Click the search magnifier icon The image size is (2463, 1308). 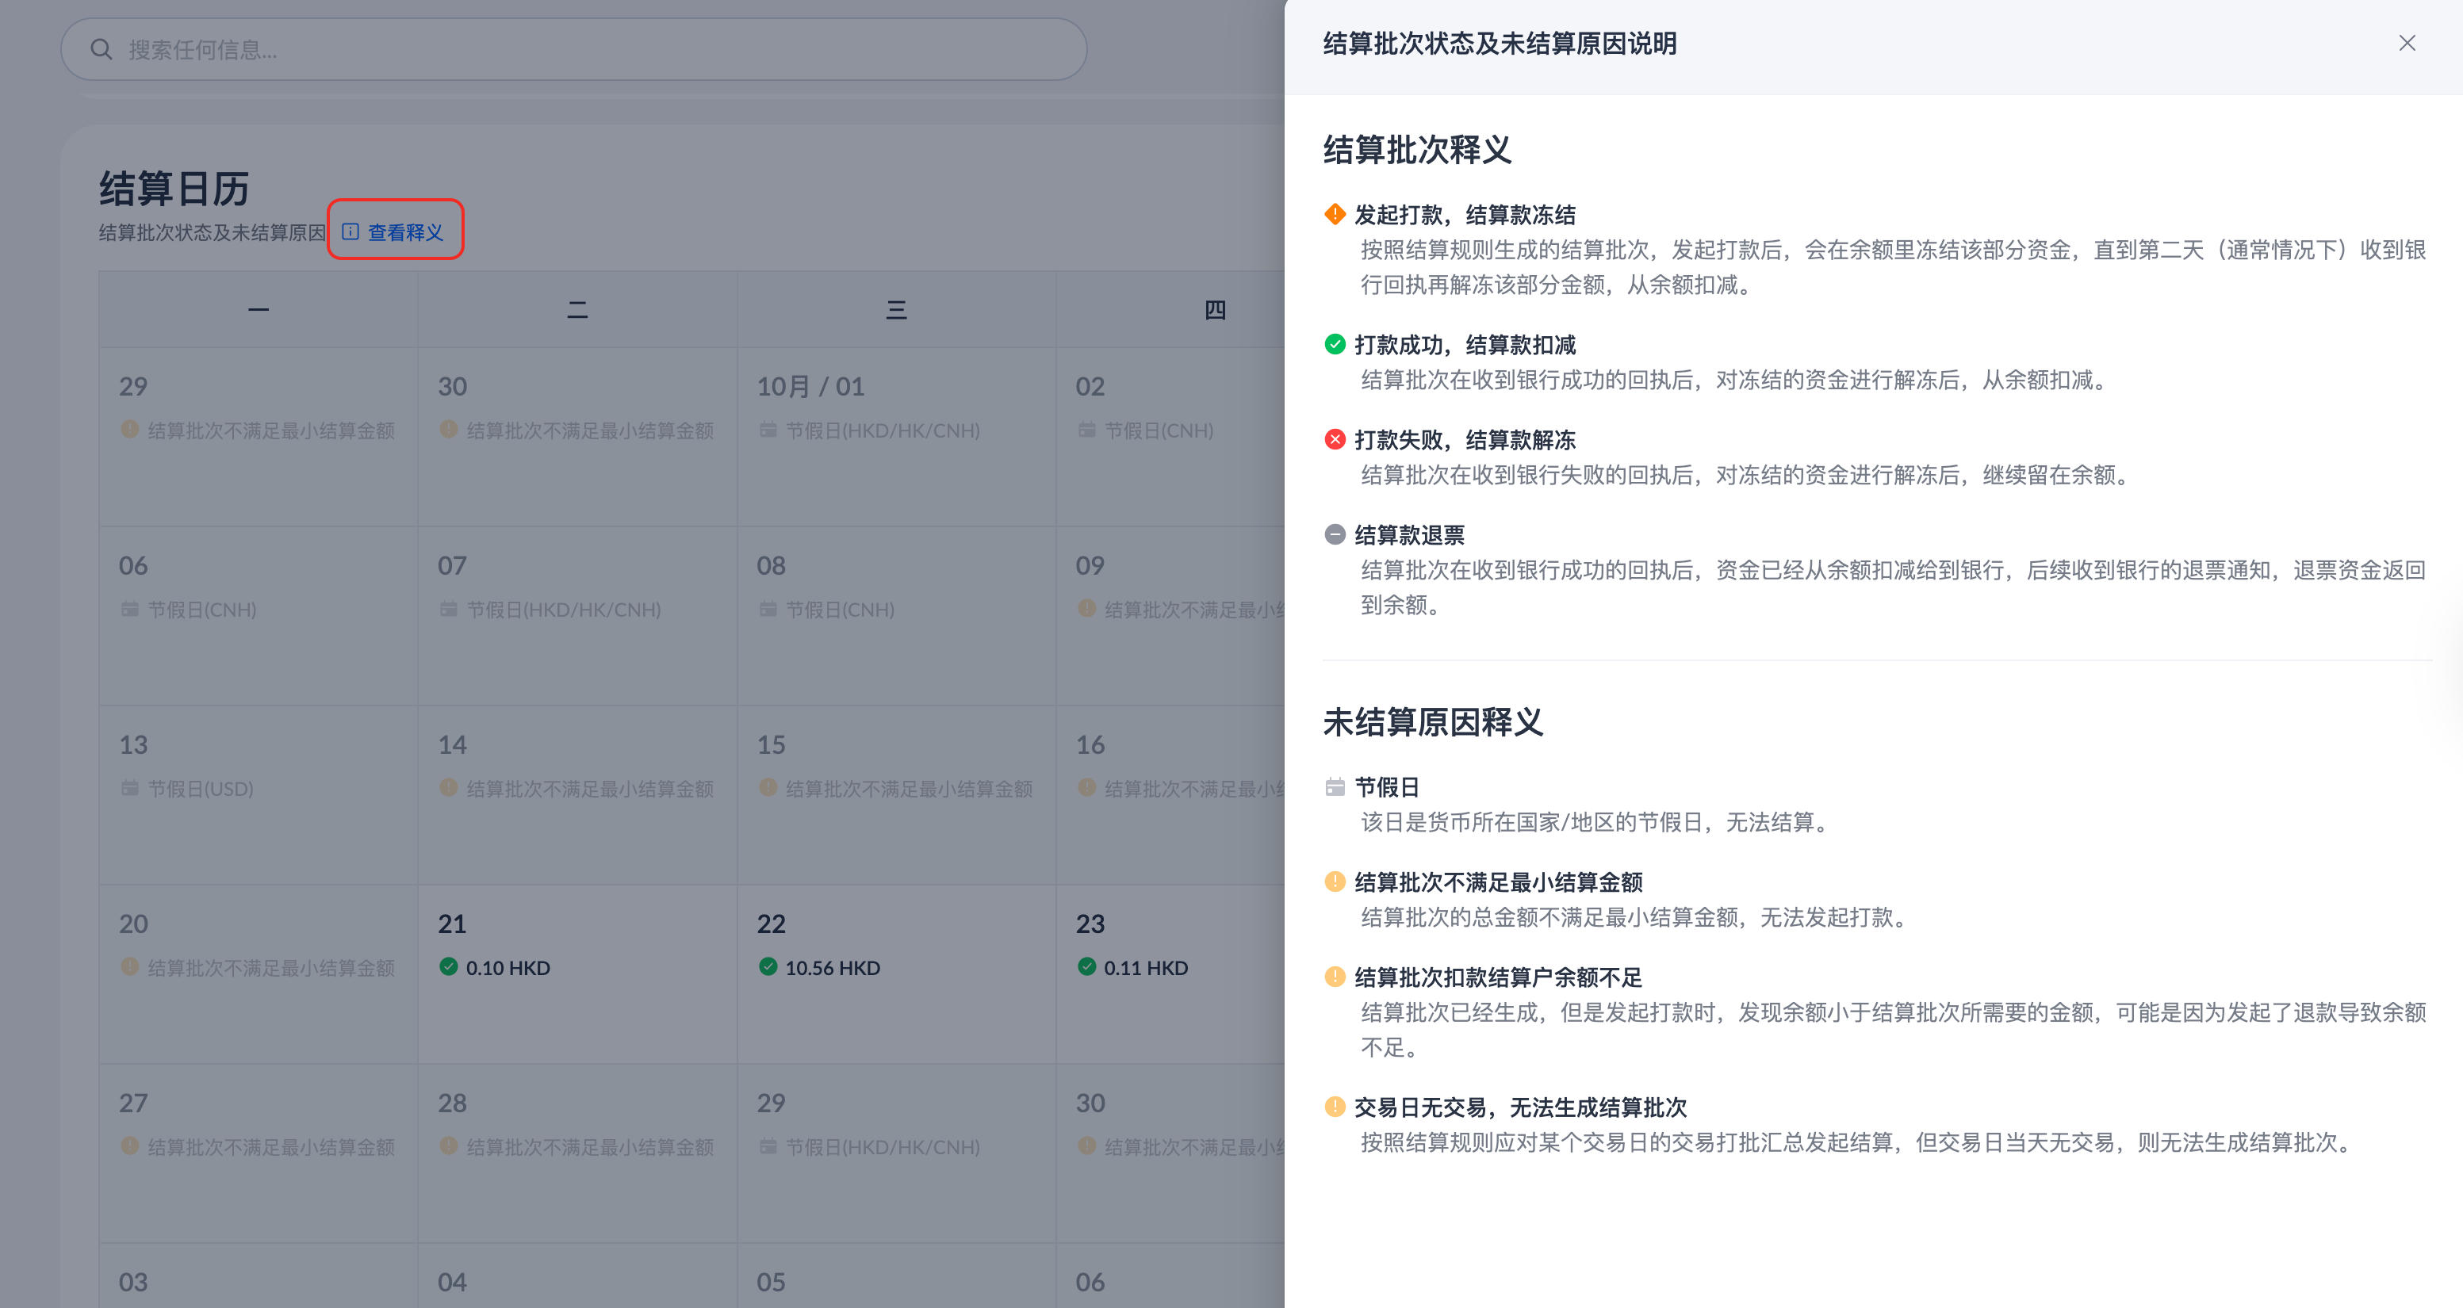pyautogui.click(x=102, y=50)
